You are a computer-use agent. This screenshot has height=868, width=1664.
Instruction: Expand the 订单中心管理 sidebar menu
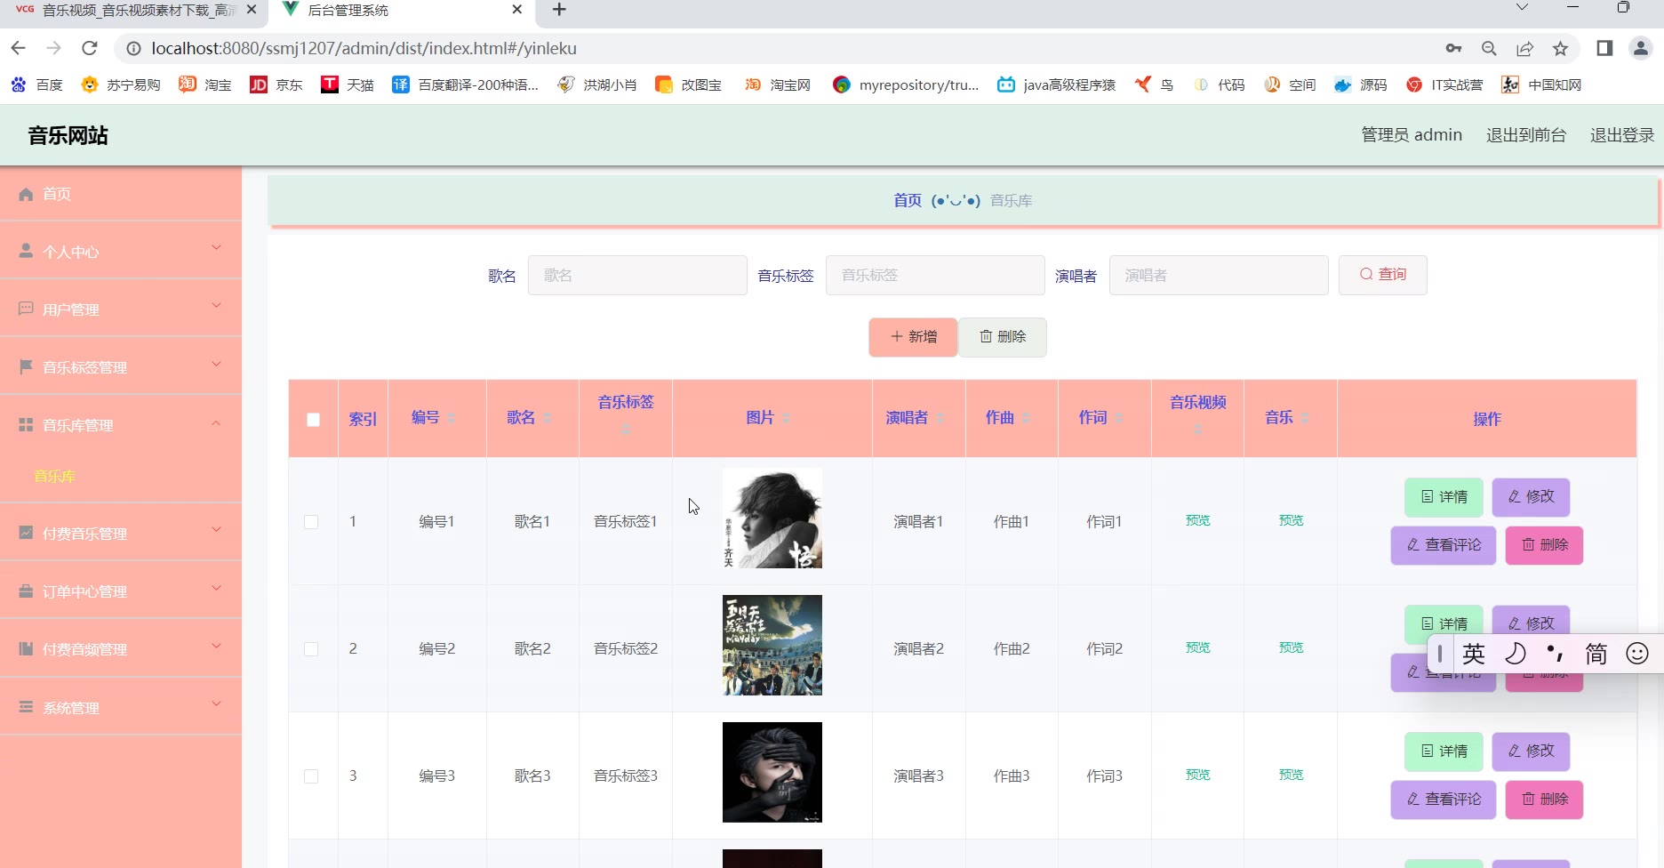pos(121,591)
